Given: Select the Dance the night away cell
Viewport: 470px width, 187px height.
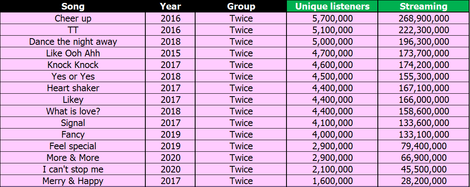Looking at the screenshot, I should 73,41.
